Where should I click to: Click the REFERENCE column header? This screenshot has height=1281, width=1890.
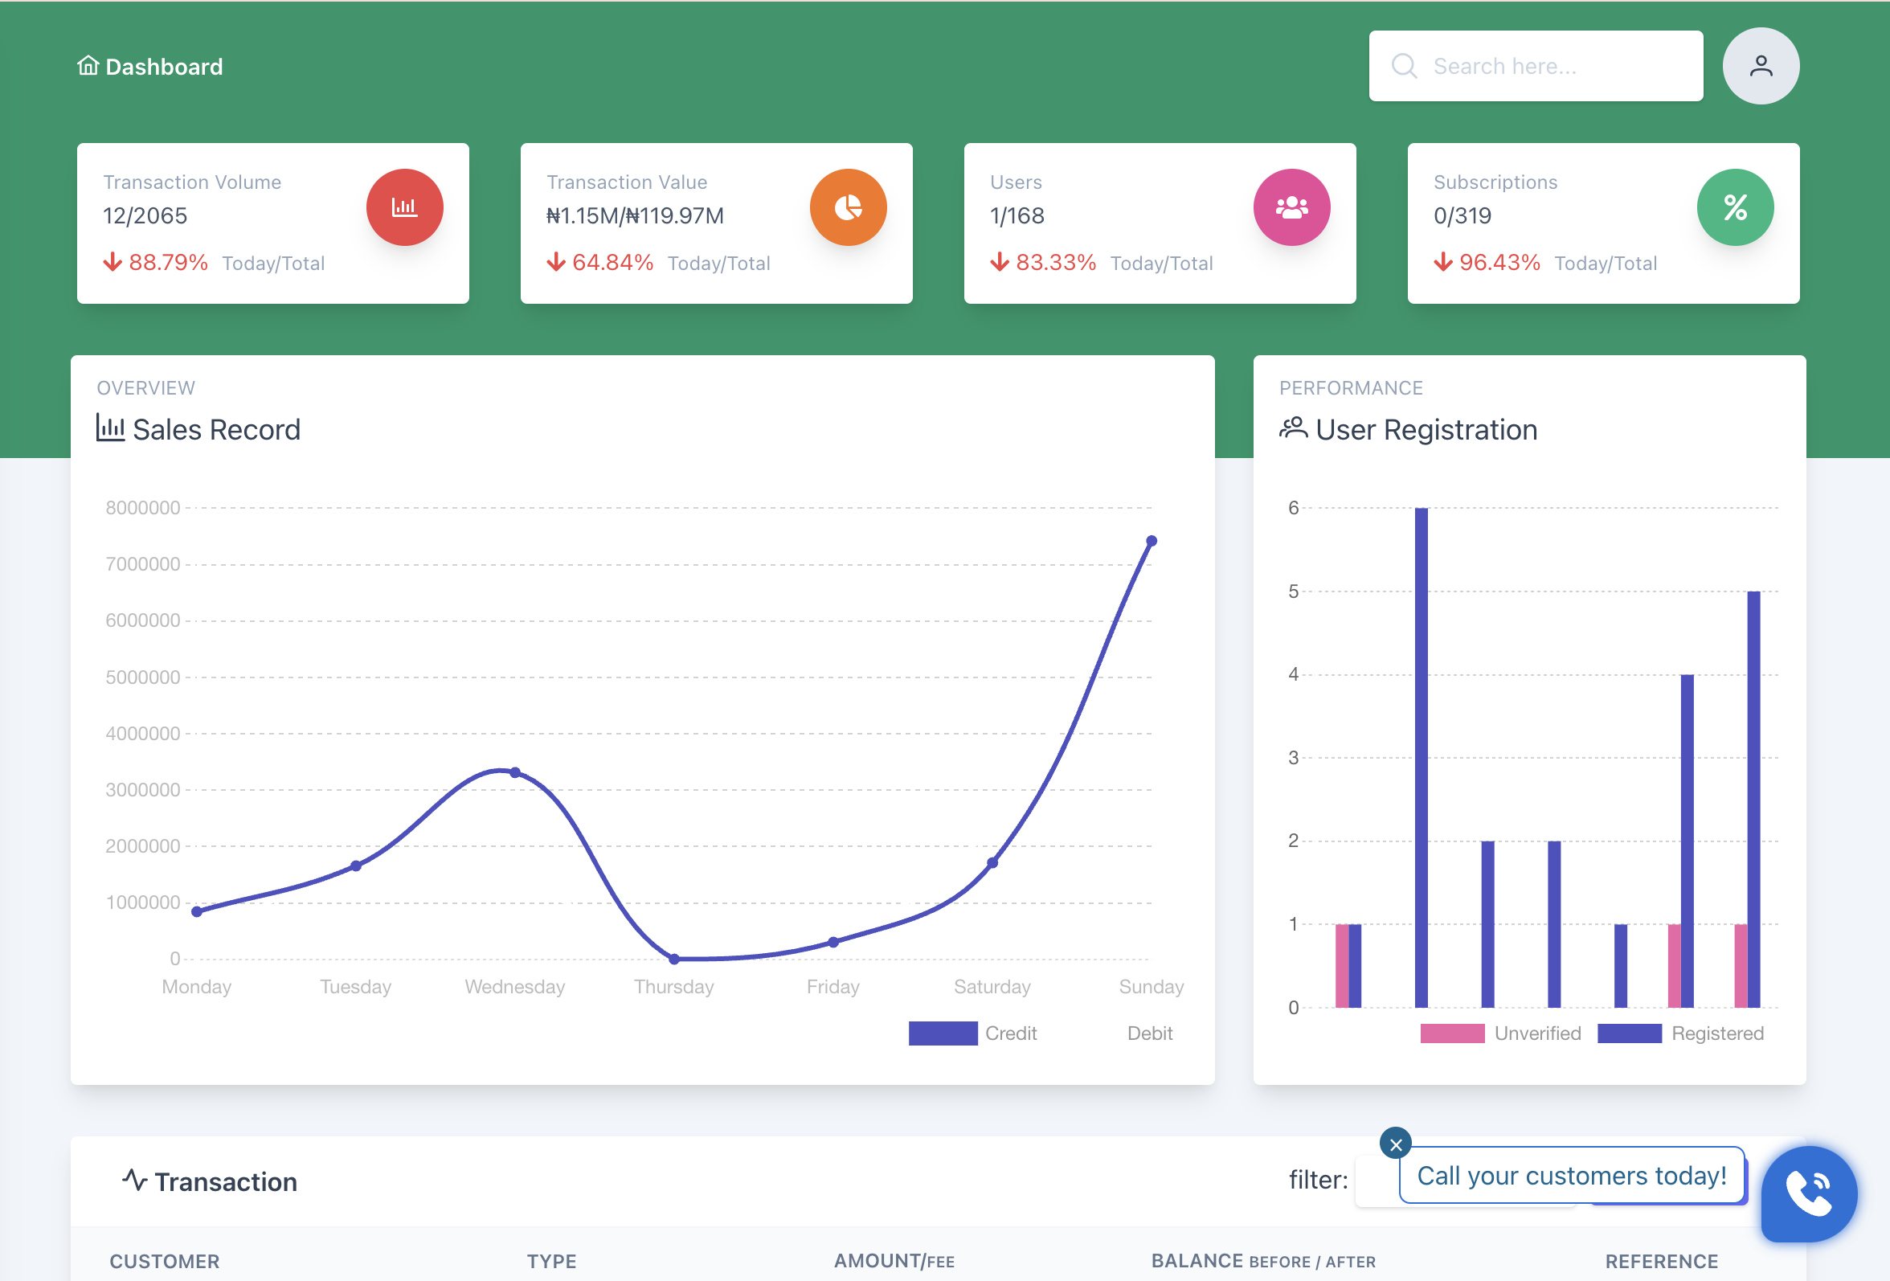click(1661, 1261)
